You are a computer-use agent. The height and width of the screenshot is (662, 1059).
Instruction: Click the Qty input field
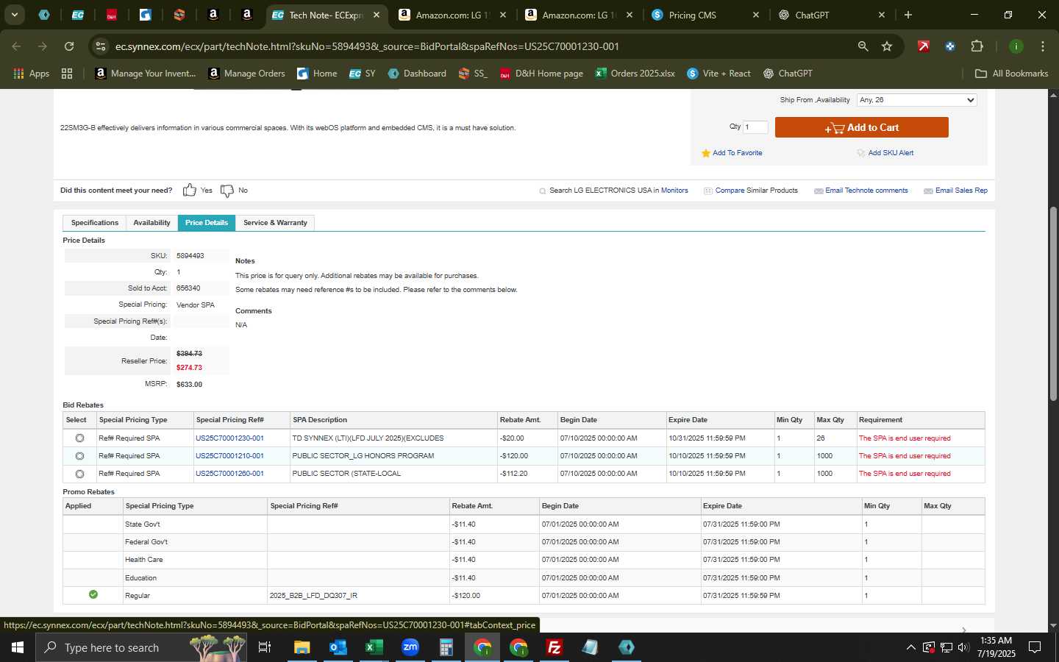[755, 127]
